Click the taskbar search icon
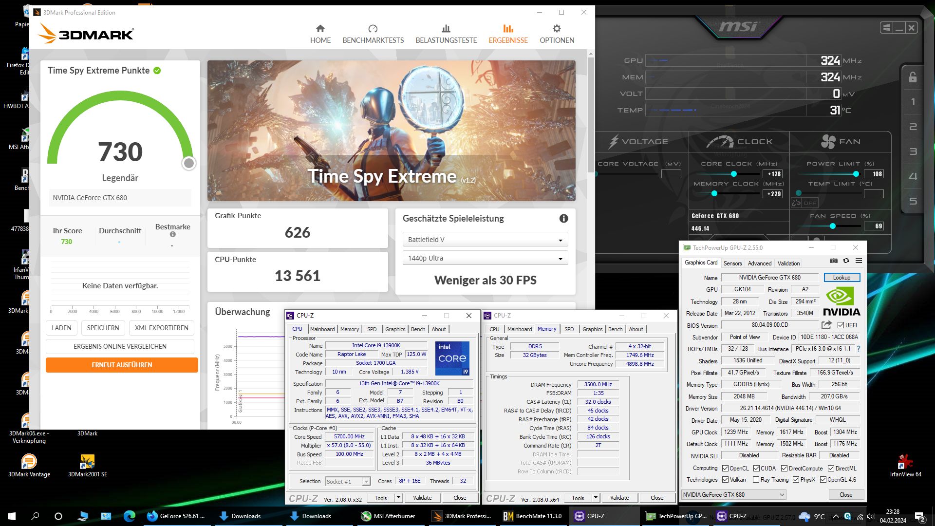The height and width of the screenshot is (526, 935). pos(35,516)
